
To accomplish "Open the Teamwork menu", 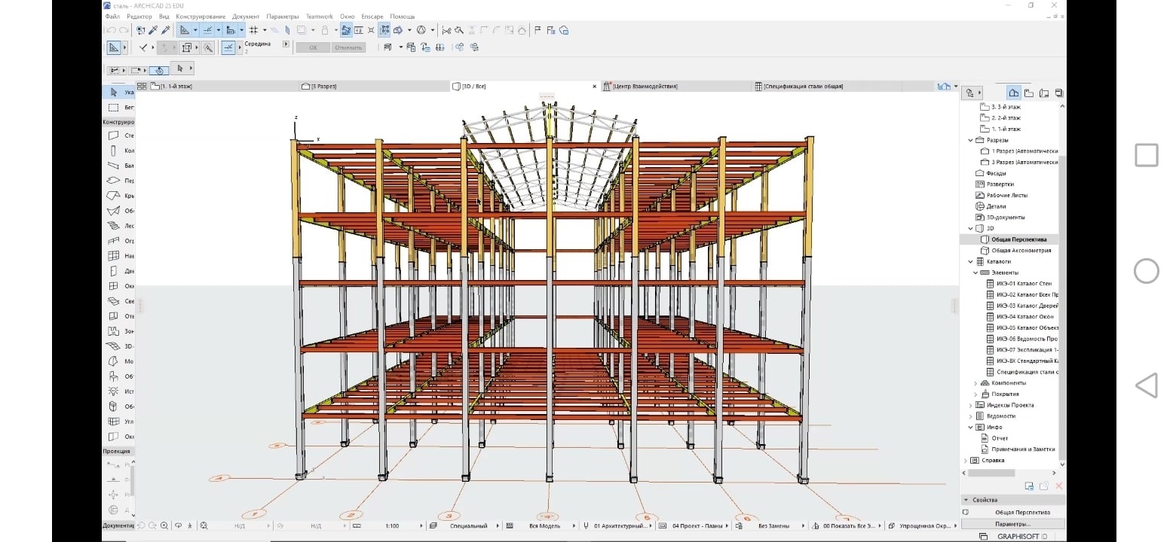I will [x=320, y=16].
